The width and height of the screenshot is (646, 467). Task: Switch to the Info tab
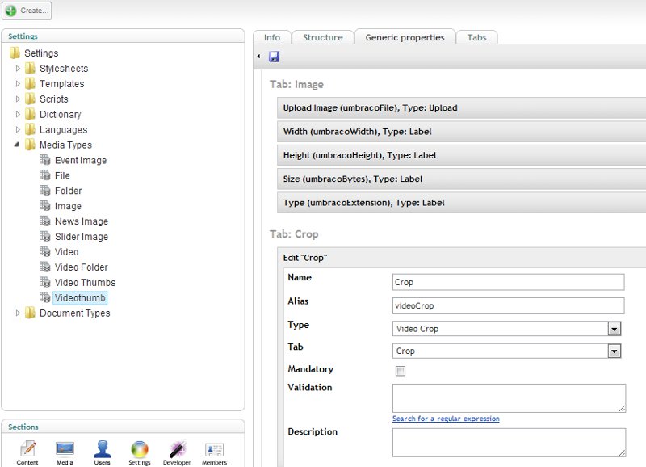point(272,37)
